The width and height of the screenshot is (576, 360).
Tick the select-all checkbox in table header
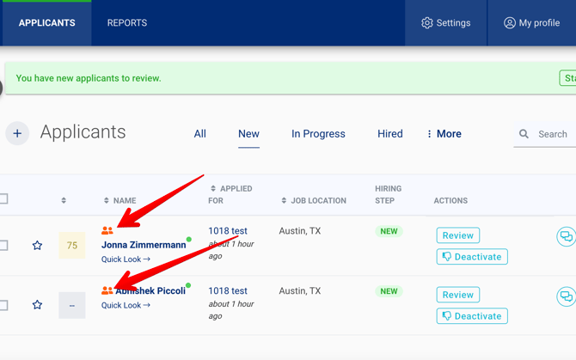point(3,199)
